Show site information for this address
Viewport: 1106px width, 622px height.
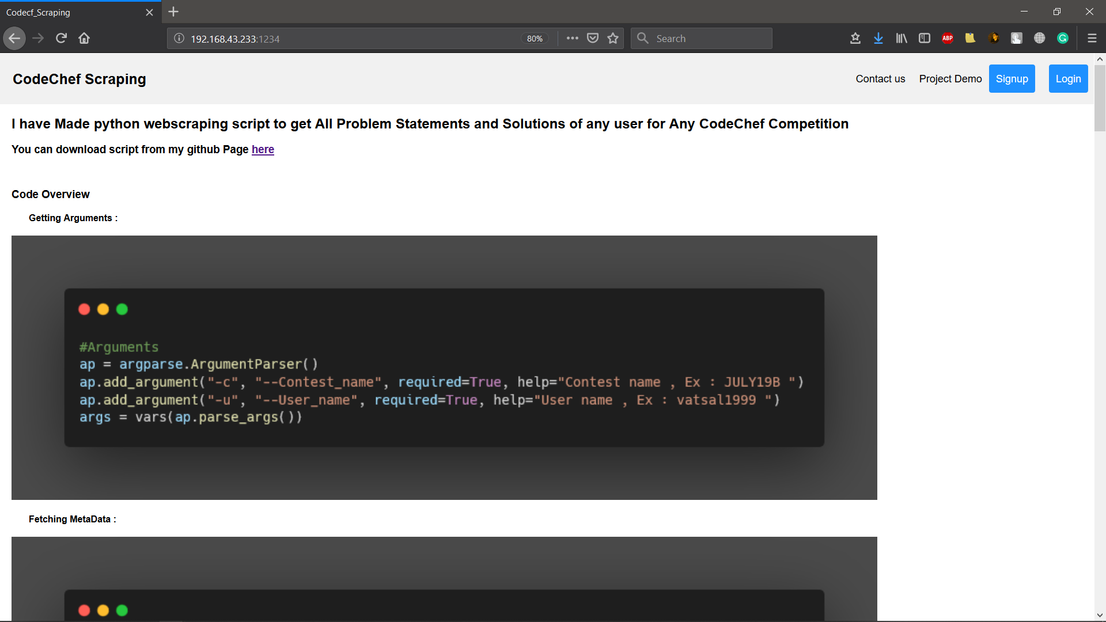(x=179, y=39)
